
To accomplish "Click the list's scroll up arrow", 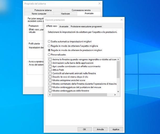I will [x=118, y=60].
